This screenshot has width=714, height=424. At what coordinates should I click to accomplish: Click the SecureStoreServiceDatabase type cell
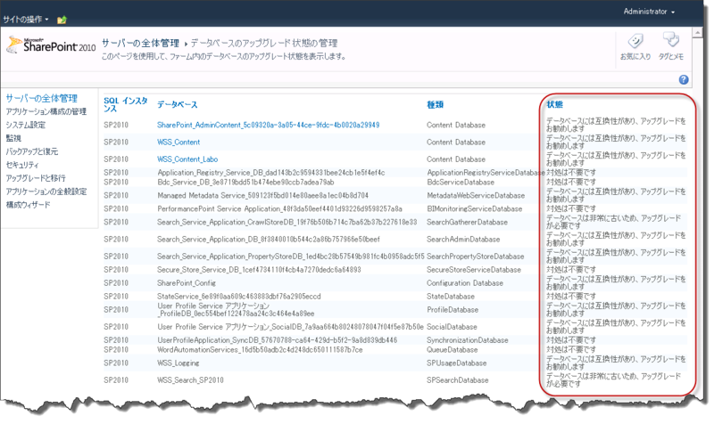[x=474, y=270]
